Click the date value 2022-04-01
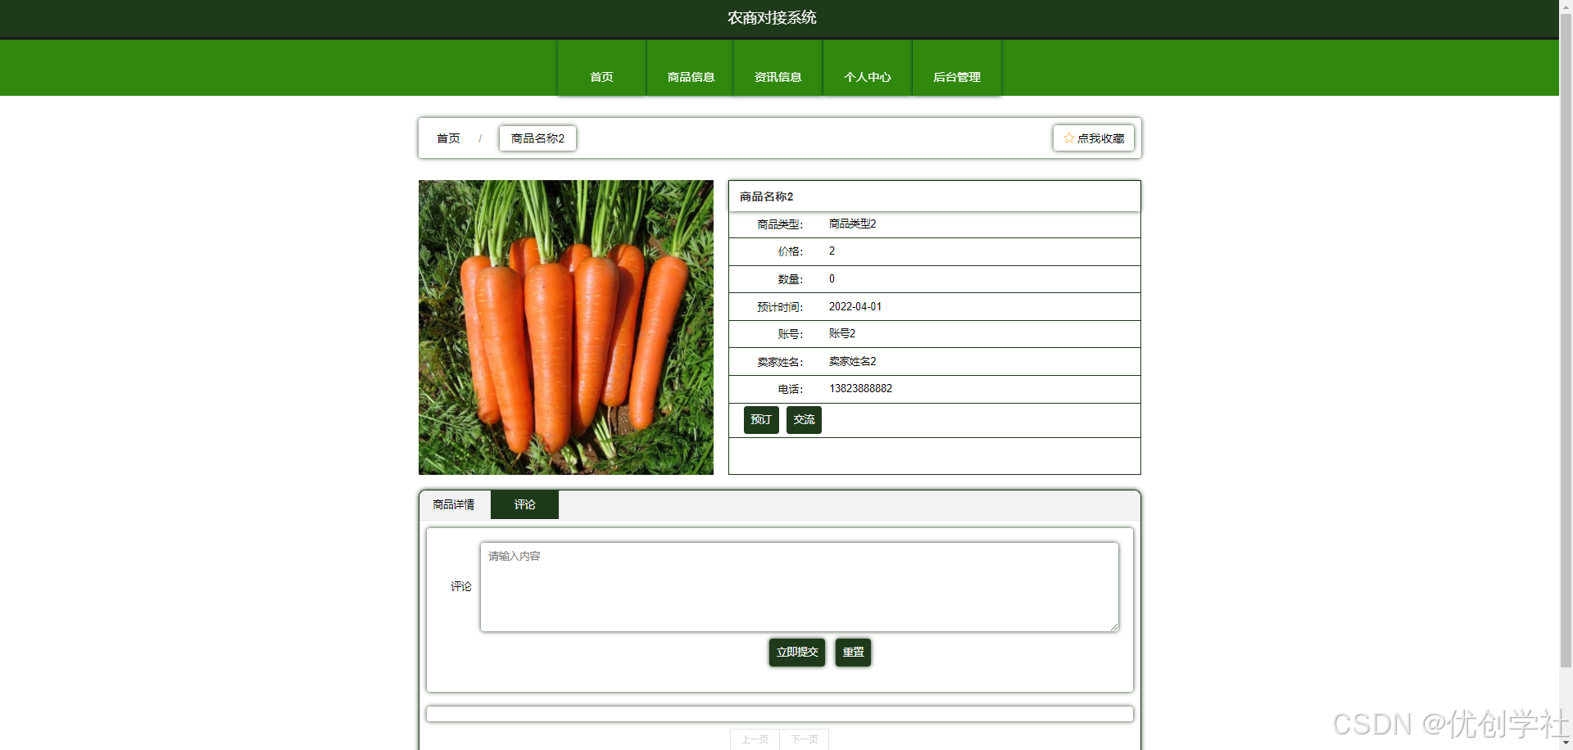 (x=855, y=307)
